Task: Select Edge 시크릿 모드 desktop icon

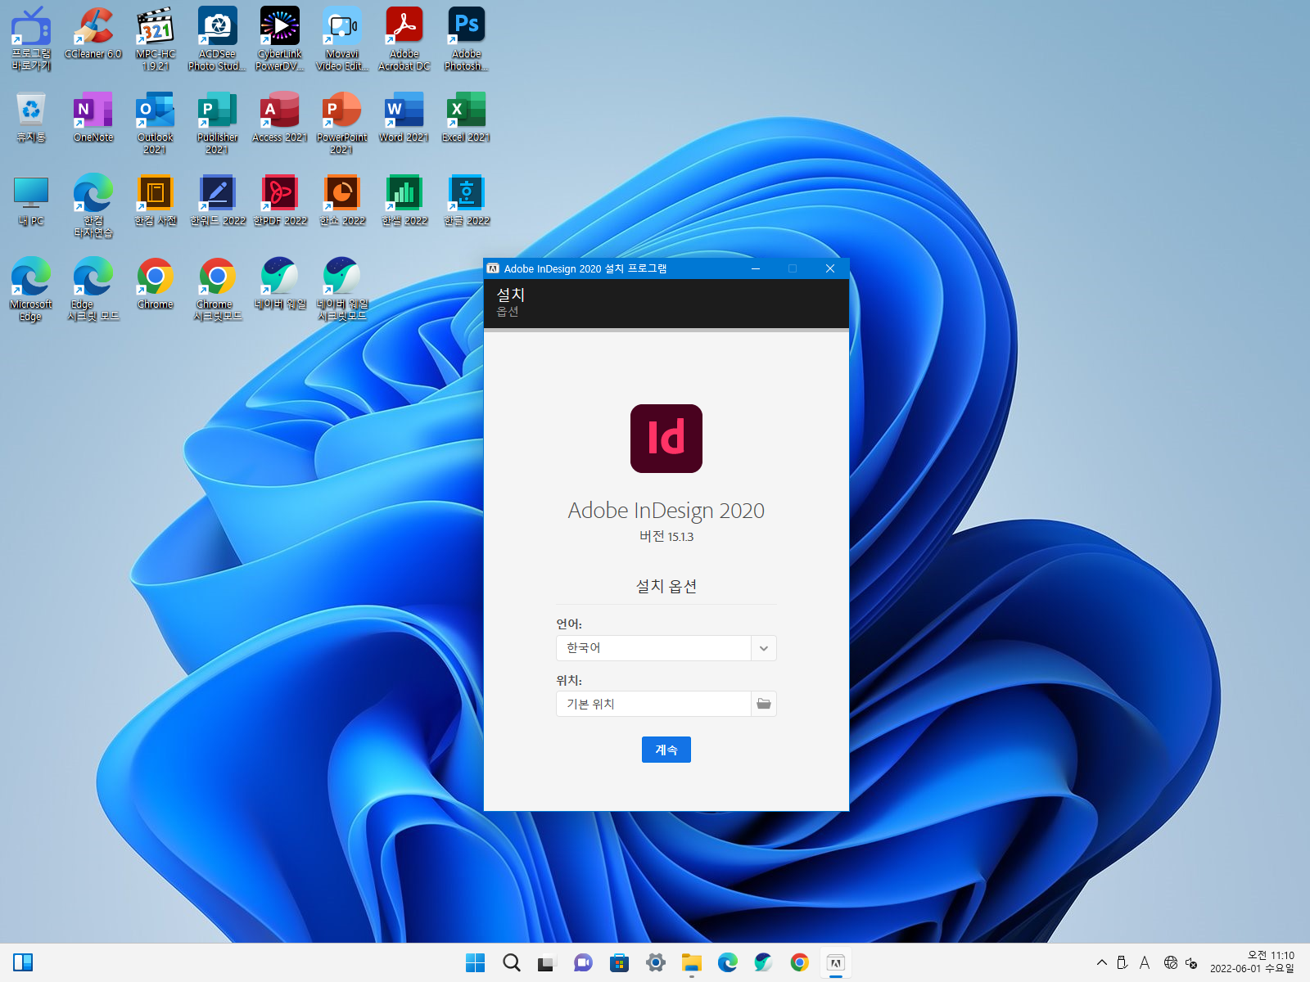Action: coord(93,289)
